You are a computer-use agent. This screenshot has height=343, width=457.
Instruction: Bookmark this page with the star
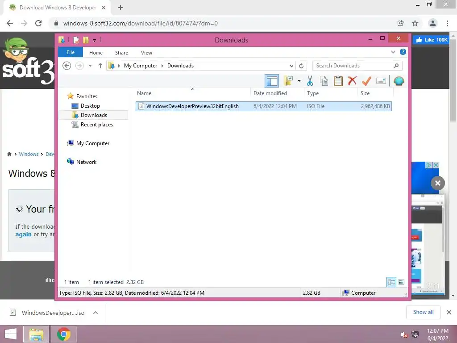coord(415,23)
